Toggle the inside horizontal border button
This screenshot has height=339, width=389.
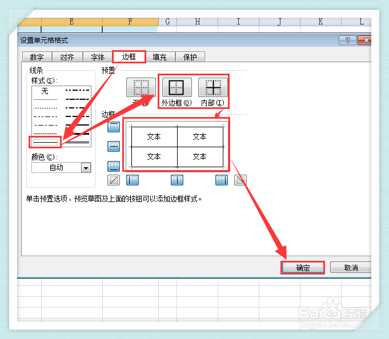click(x=114, y=147)
